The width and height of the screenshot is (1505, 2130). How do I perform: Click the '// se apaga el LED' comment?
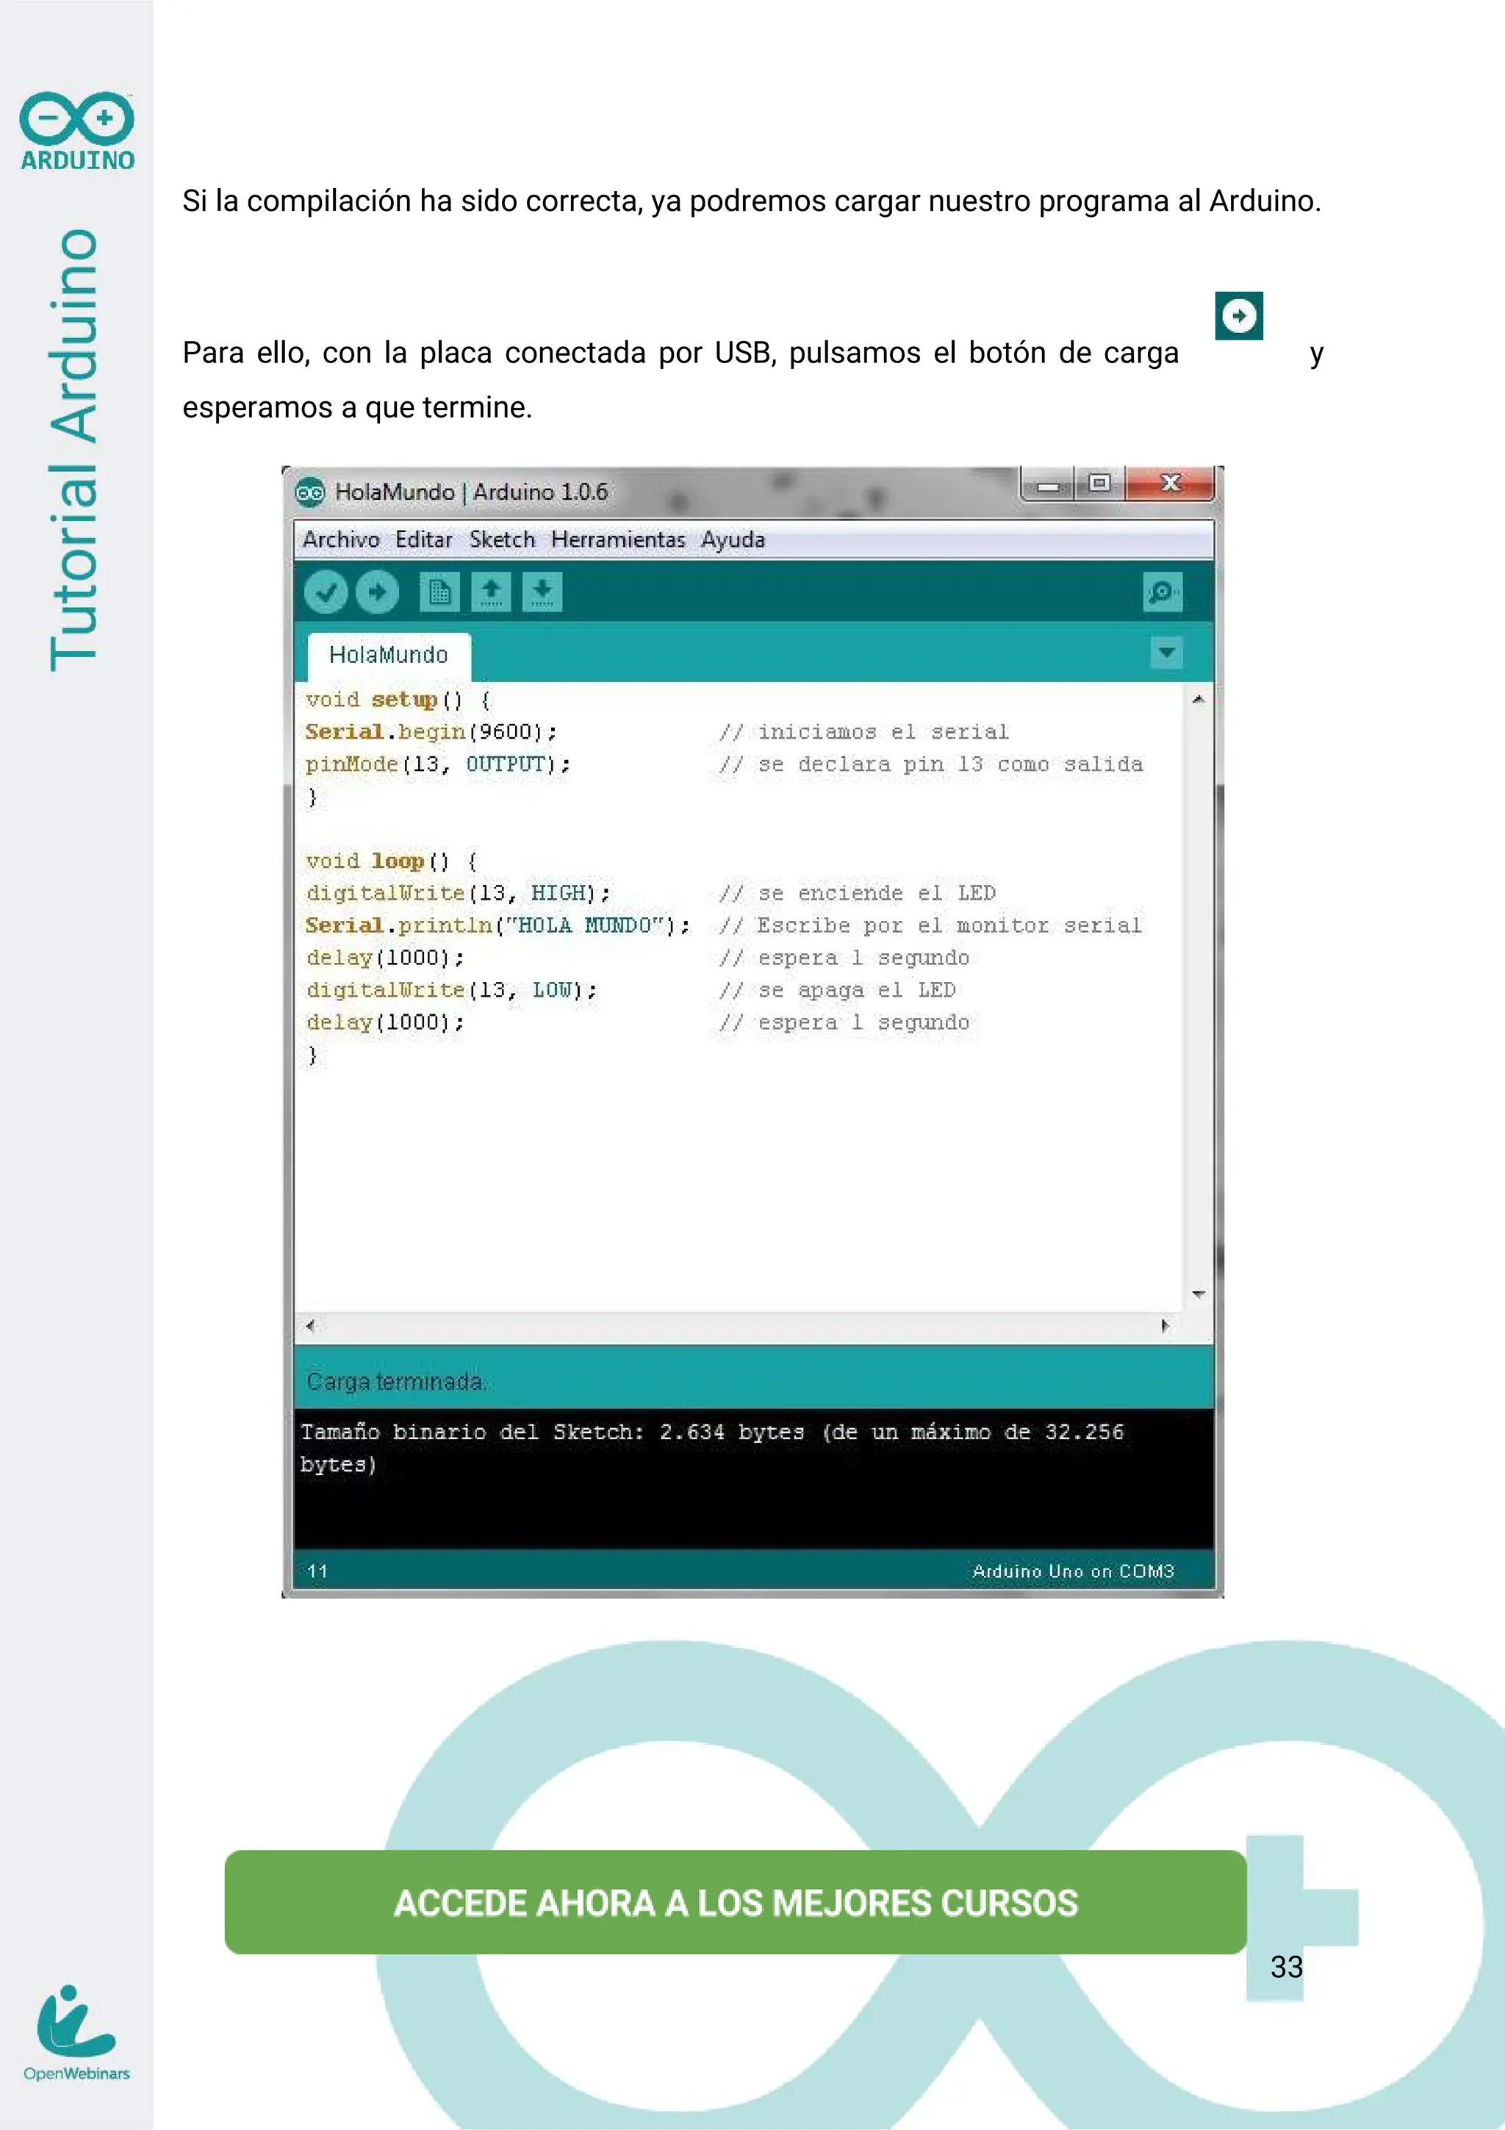(837, 991)
